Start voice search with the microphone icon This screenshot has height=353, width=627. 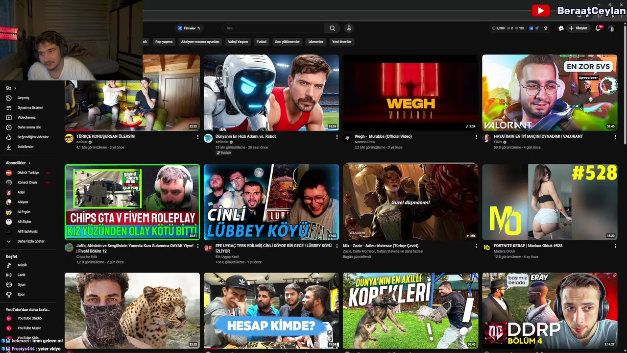[x=349, y=28]
